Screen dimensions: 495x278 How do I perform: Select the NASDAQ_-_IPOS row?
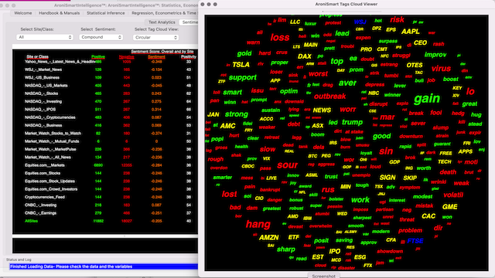pyautogui.click(x=105, y=110)
